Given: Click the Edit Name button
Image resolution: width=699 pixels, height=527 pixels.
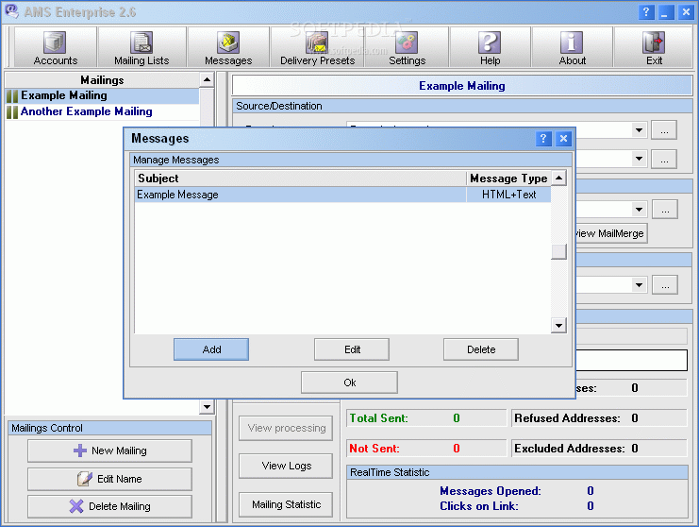Looking at the screenshot, I should (x=109, y=479).
